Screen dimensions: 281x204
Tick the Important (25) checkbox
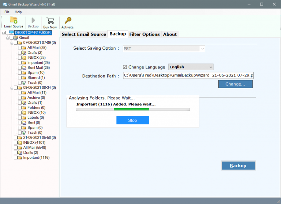pyautogui.click(x=20, y=63)
